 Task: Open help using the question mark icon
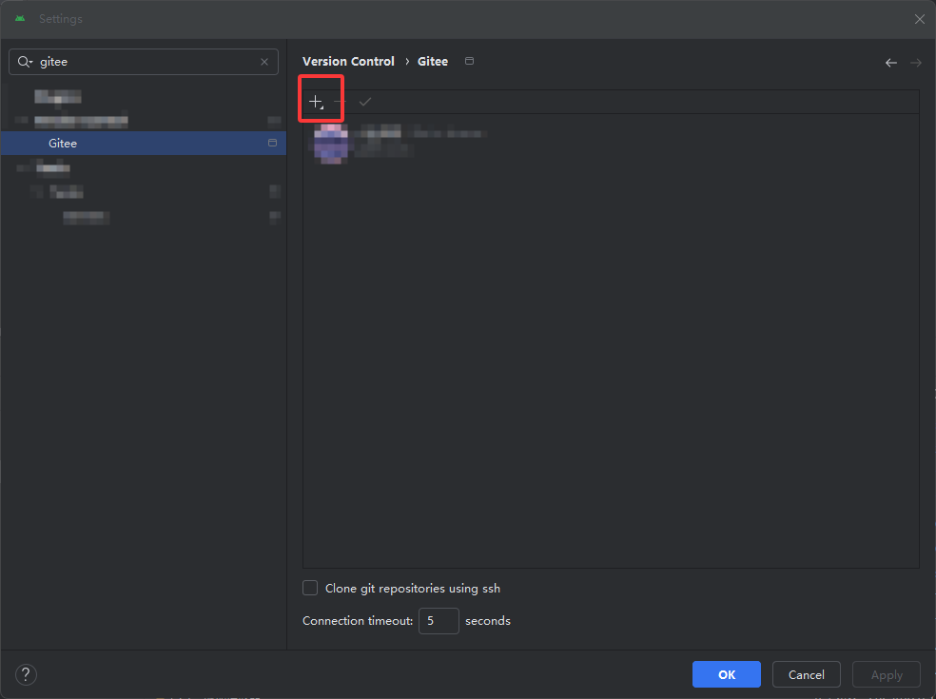(x=26, y=674)
